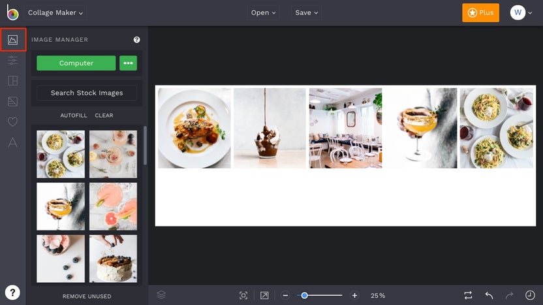Open the History clock icon
The image size is (543, 305).
pyautogui.click(x=530, y=295)
